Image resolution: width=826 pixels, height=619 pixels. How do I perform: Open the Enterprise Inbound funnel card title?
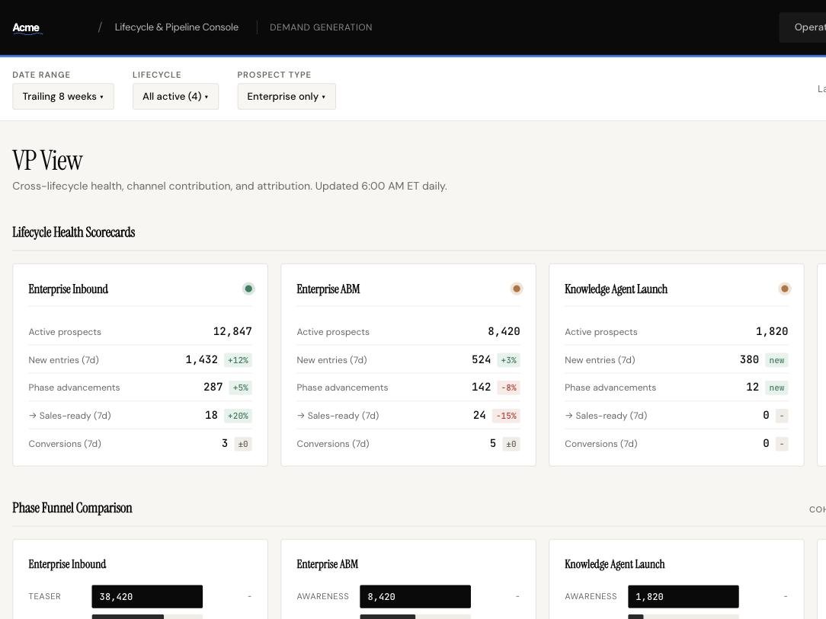click(x=67, y=564)
